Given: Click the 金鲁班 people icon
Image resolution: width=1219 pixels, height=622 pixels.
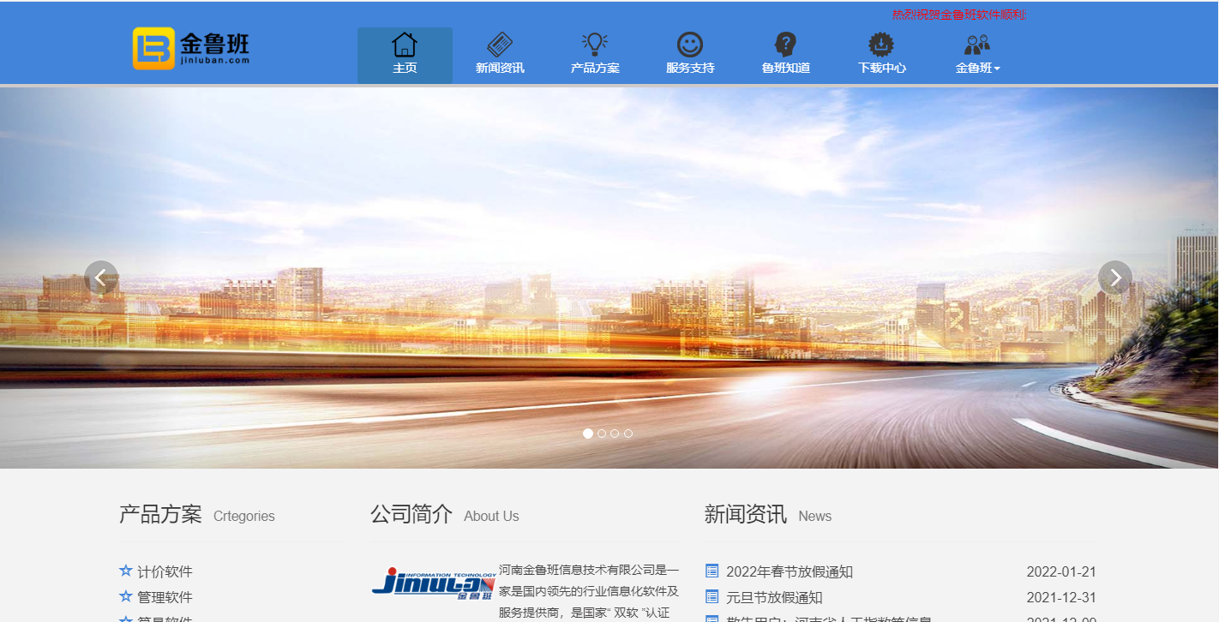Looking at the screenshot, I should [x=977, y=45].
